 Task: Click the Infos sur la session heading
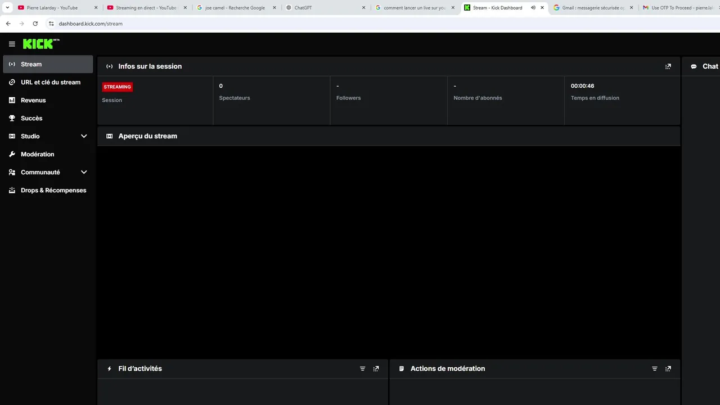tap(150, 66)
